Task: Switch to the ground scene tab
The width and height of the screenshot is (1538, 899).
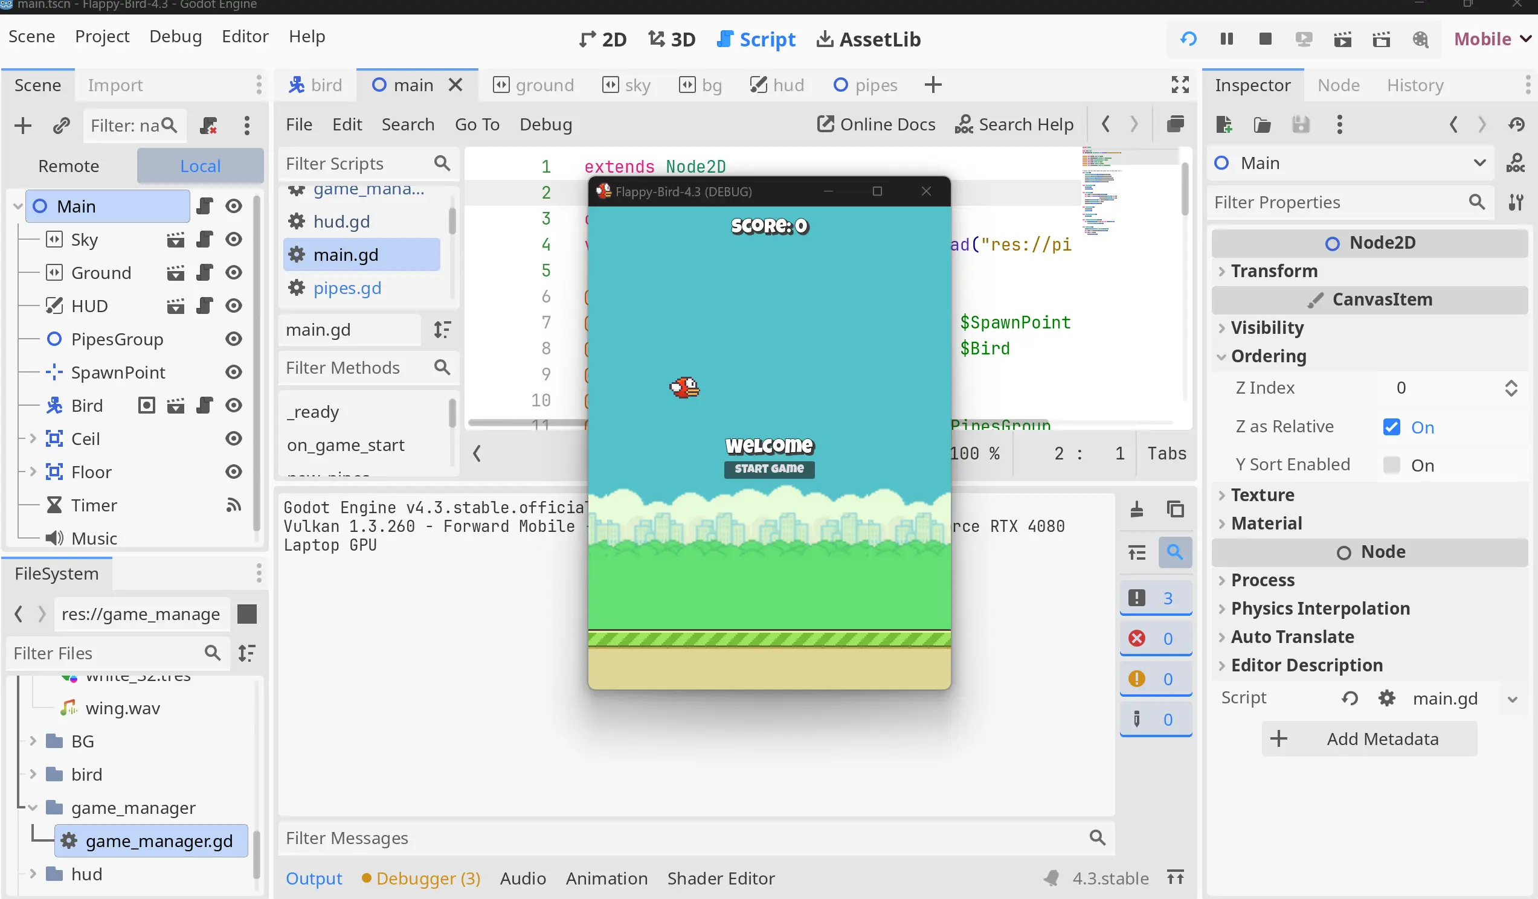Action: pyautogui.click(x=533, y=85)
